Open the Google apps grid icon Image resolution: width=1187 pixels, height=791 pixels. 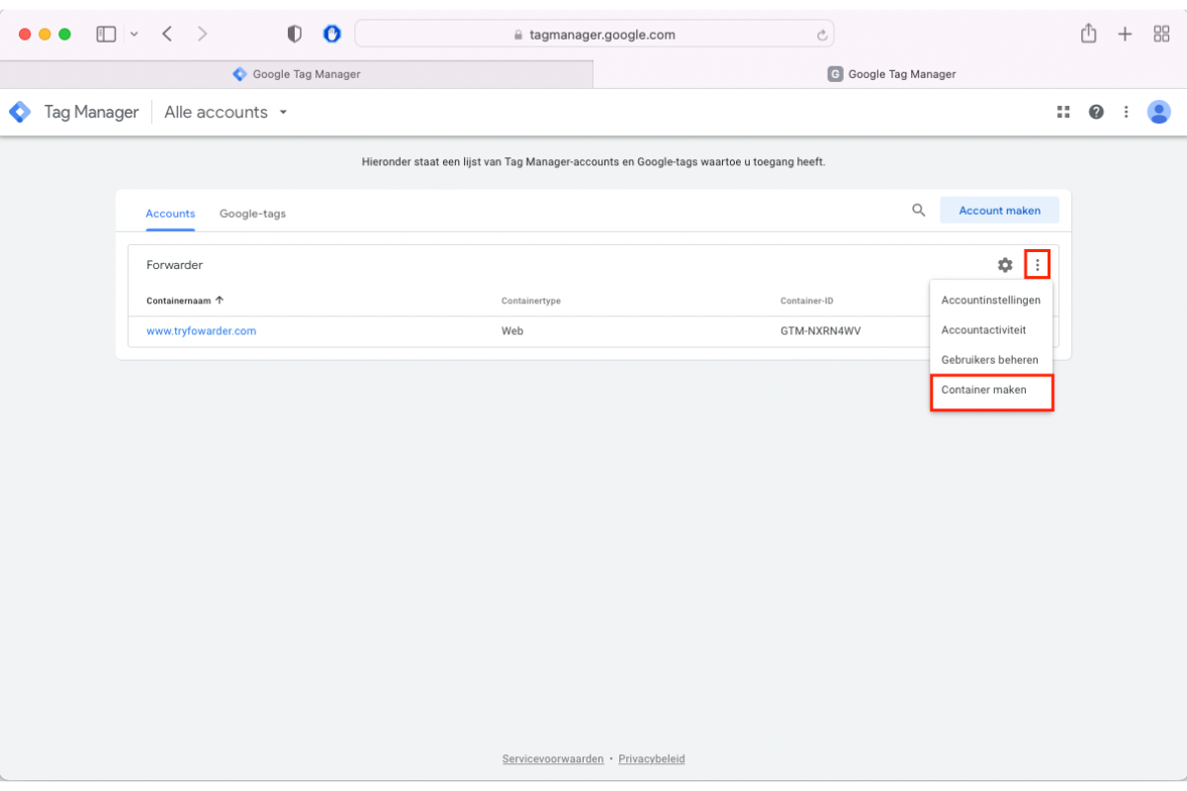click(1063, 112)
